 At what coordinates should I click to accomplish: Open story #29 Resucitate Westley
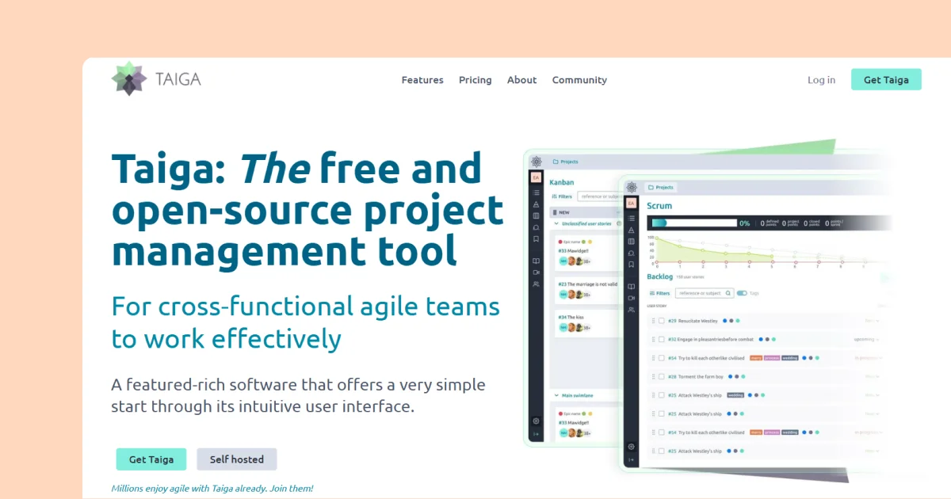click(693, 321)
